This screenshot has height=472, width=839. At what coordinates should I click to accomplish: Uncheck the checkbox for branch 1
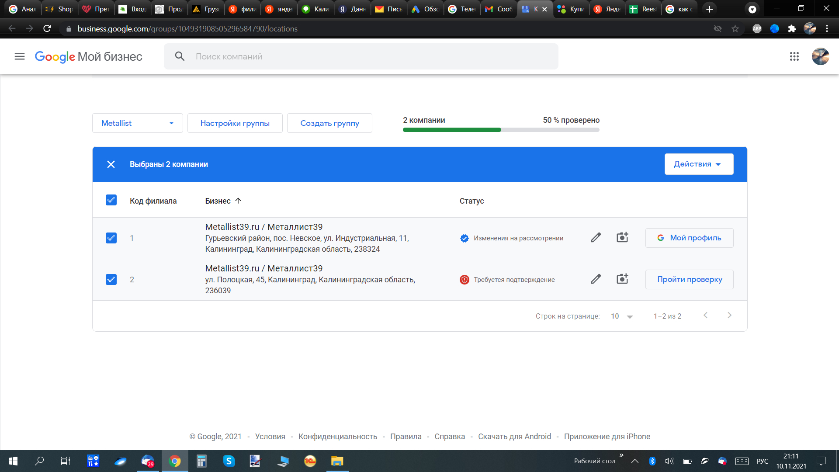(x=111, y=238)
